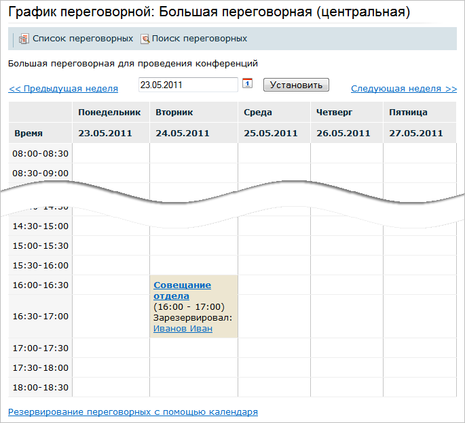Select Wednesday 08:30-09:00 empty cell
Viewport: 465px width, 423px height.
[274, 173]
